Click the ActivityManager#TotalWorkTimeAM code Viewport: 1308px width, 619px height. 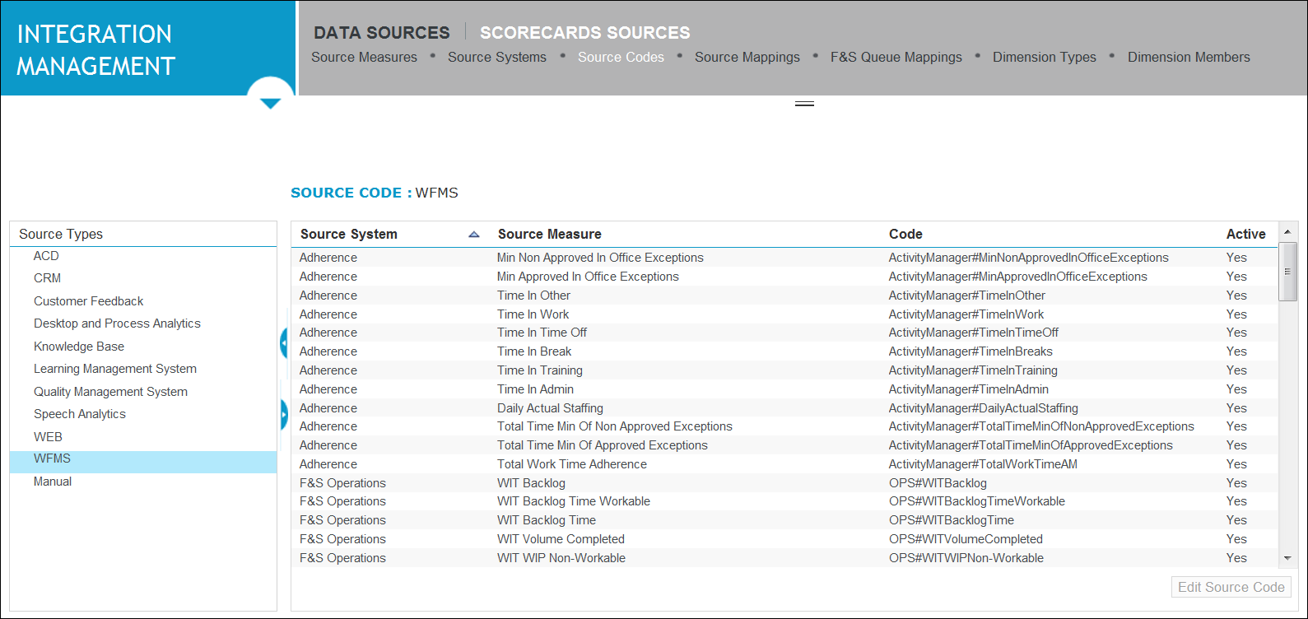(x=983, y=464)
